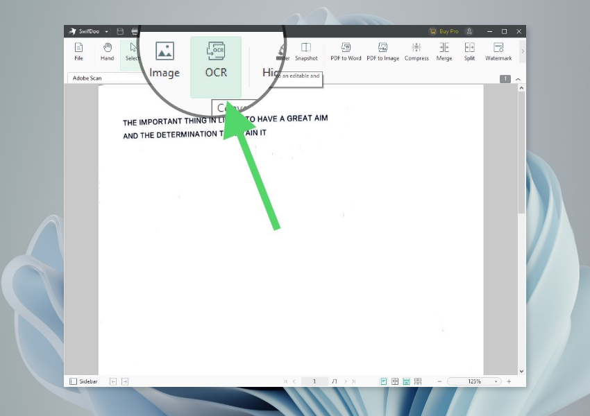Click the vertical scrollbar up arrow
This screenshot has height=416, width=590.
[521, 88]
